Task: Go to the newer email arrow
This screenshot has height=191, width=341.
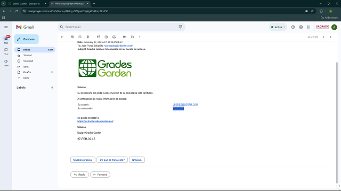Action: pyautogui.click(x=323, y=37)
